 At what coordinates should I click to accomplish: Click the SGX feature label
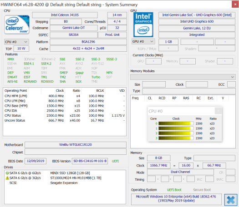coord(78,82)
